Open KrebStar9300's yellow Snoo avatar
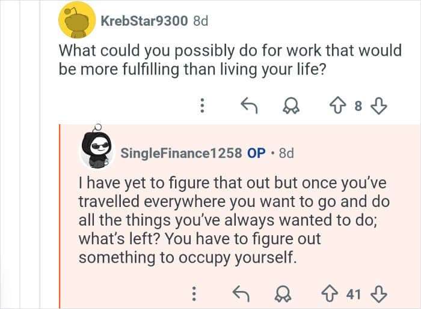The width and height of the screenshot is (421, 309). tap(76, 20)
